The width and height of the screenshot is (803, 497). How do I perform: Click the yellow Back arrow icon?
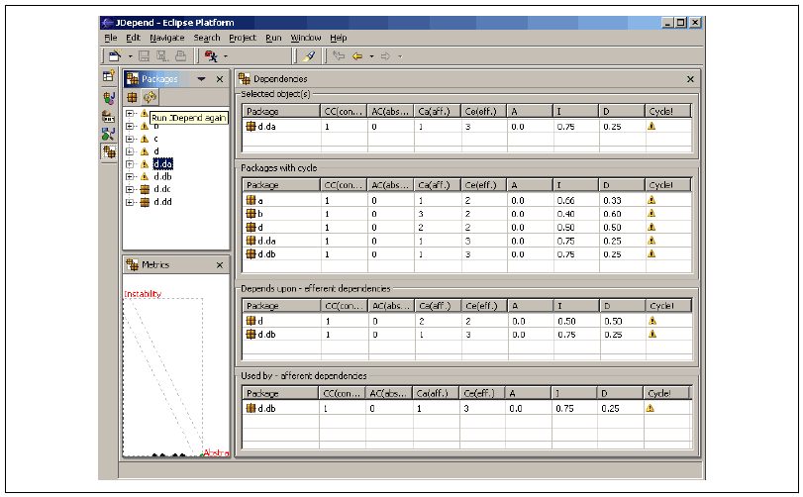coord(357,56)
